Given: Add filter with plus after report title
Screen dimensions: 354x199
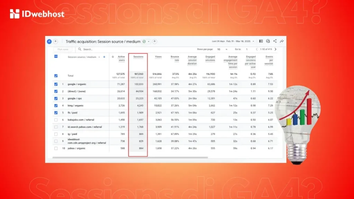Looking at the screenshot, I should click(x=155, y=41).
